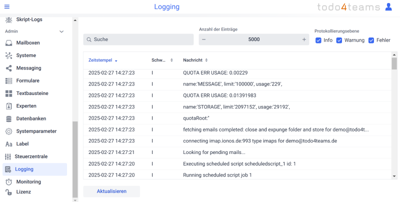Collapse the Admin section chevron
The width and height of the screenshot is (400, 202).
[x=61, y=31]
